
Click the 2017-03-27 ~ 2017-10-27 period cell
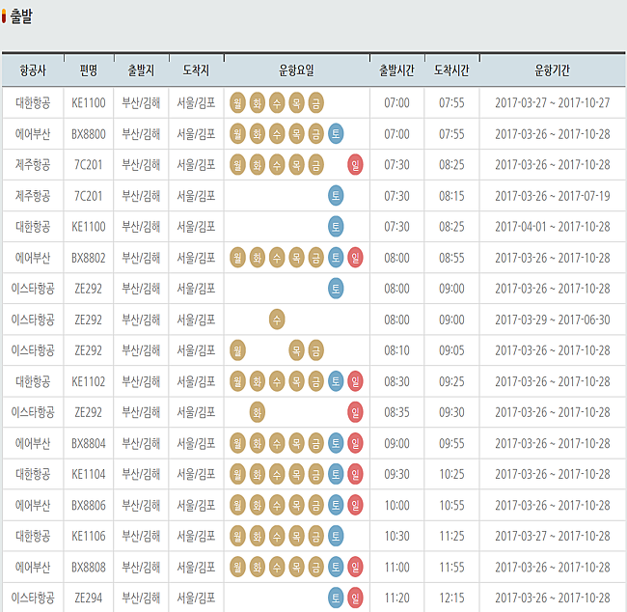[x=552, y=103]
